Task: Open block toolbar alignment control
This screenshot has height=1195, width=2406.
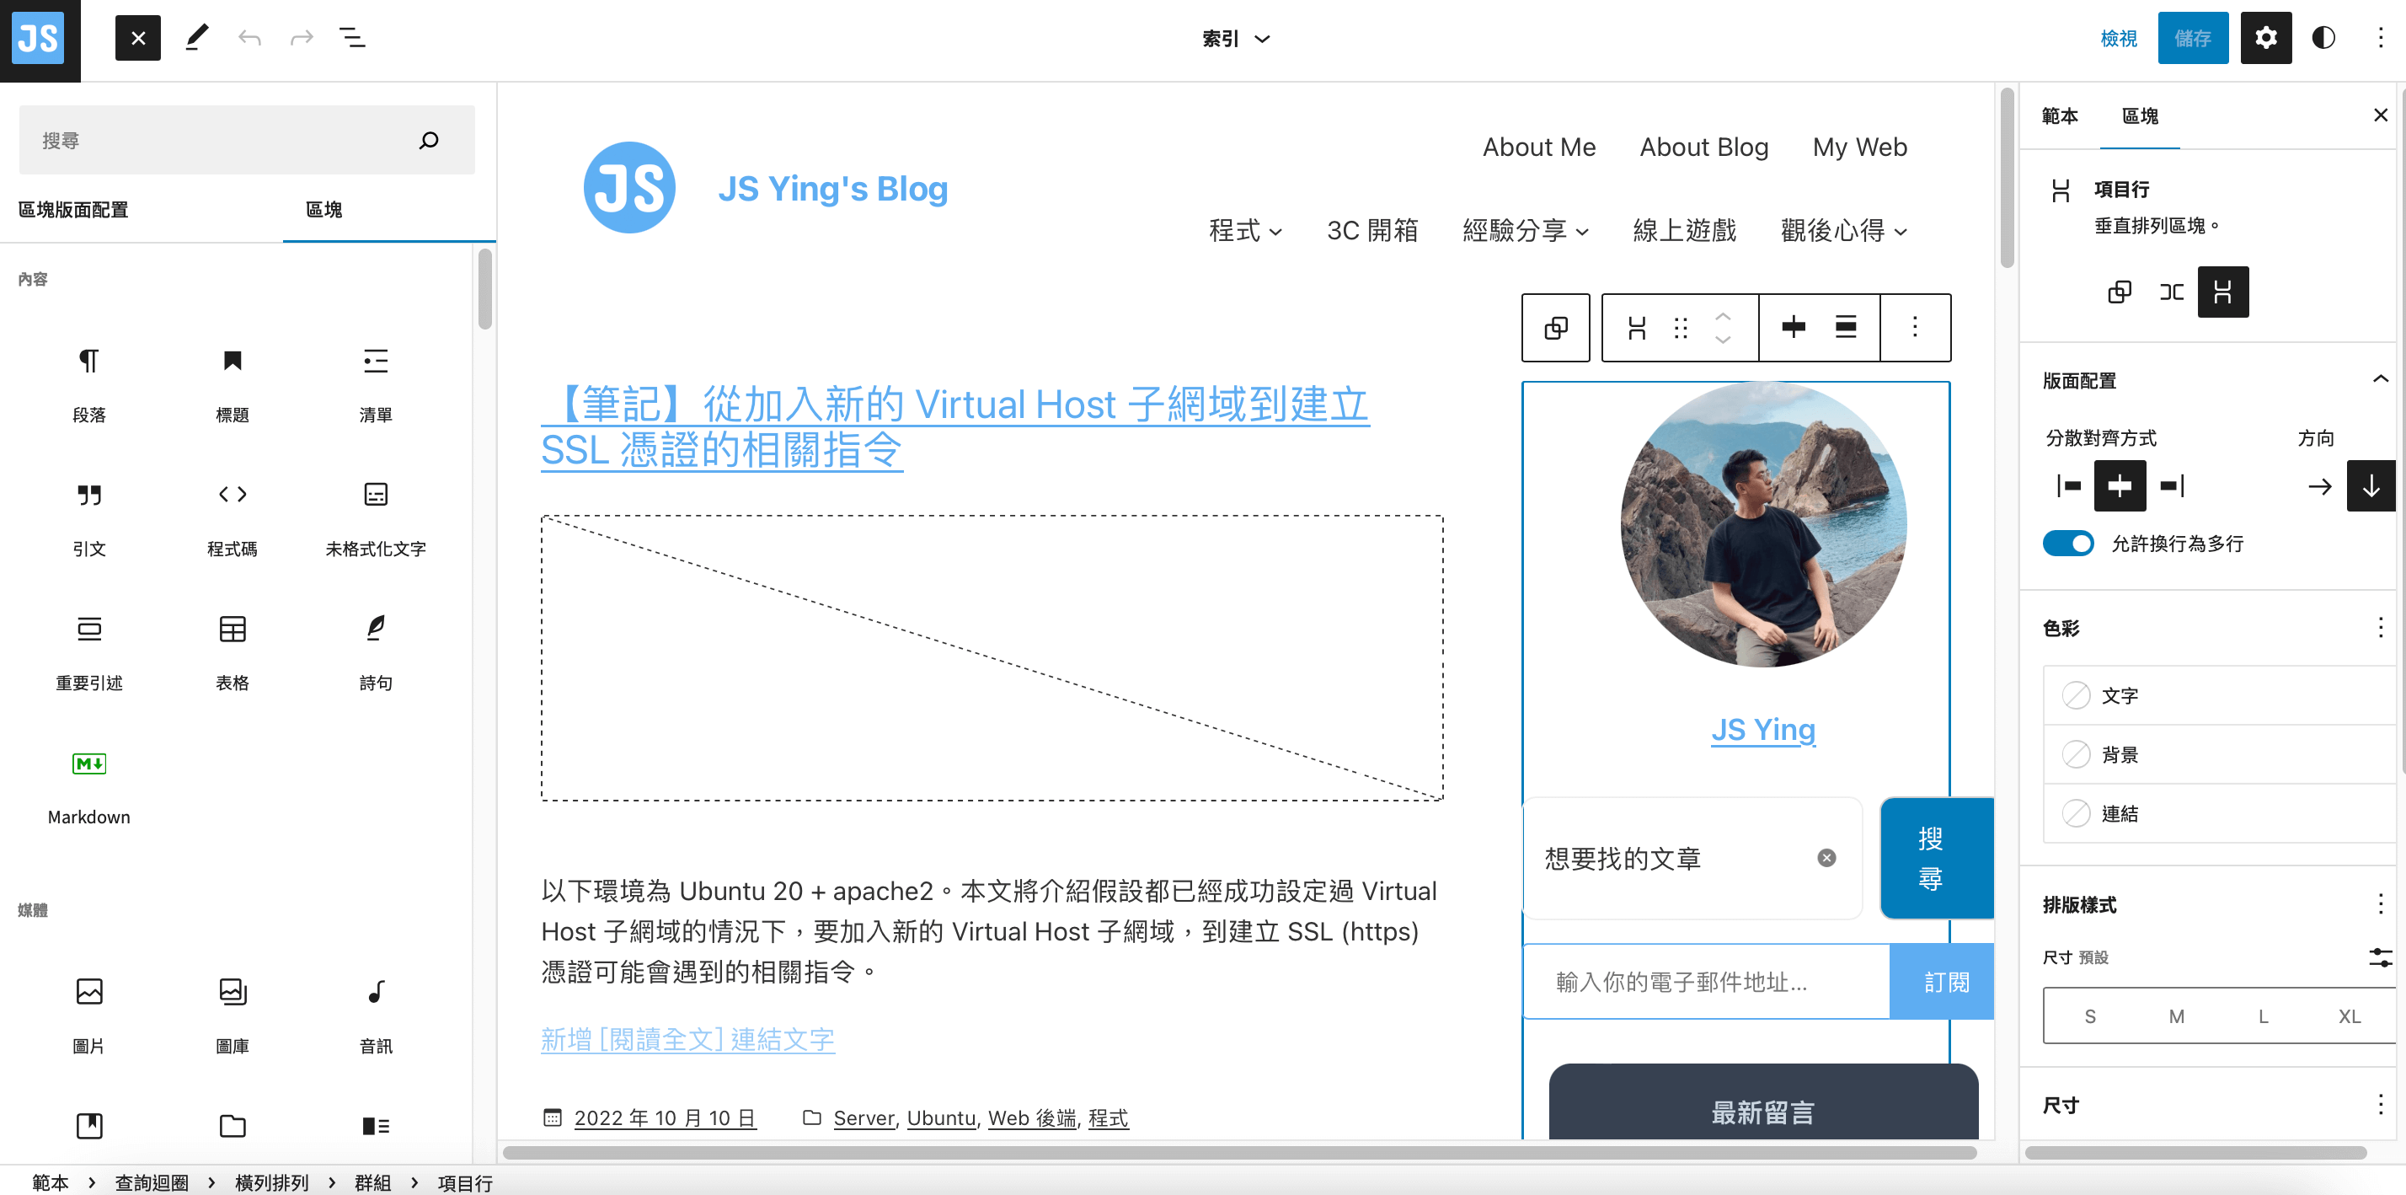Action: pyautogui.click(x=1845, y=328)
